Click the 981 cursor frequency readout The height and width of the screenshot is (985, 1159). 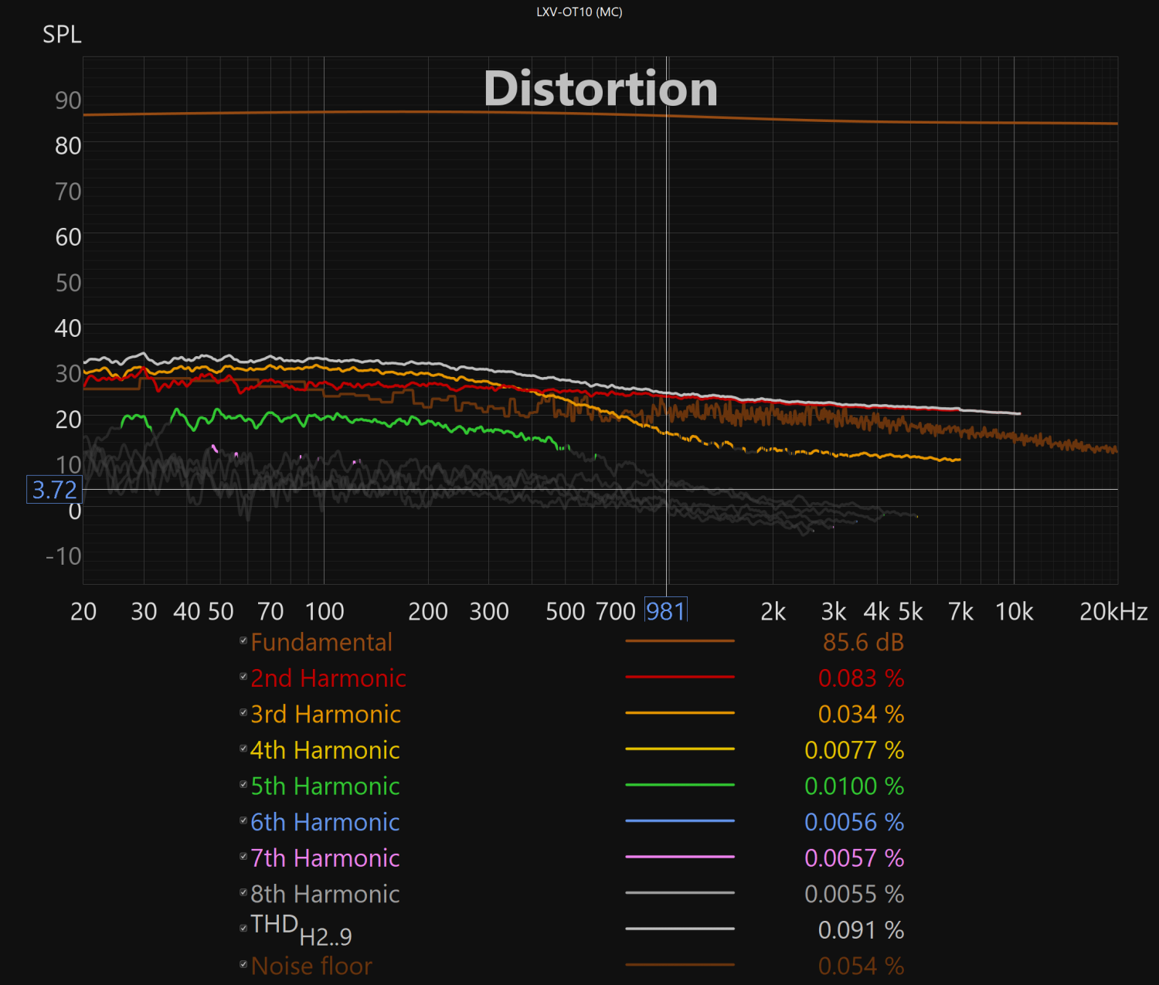[665, 611]
